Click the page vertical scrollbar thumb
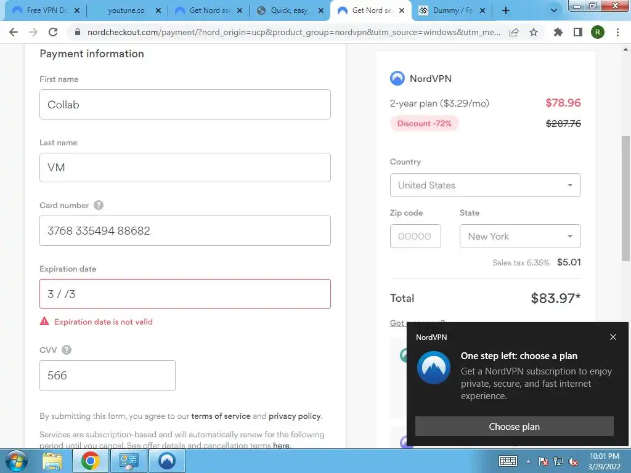The width and height of the screenshot is (631, 473). [626, 199]
